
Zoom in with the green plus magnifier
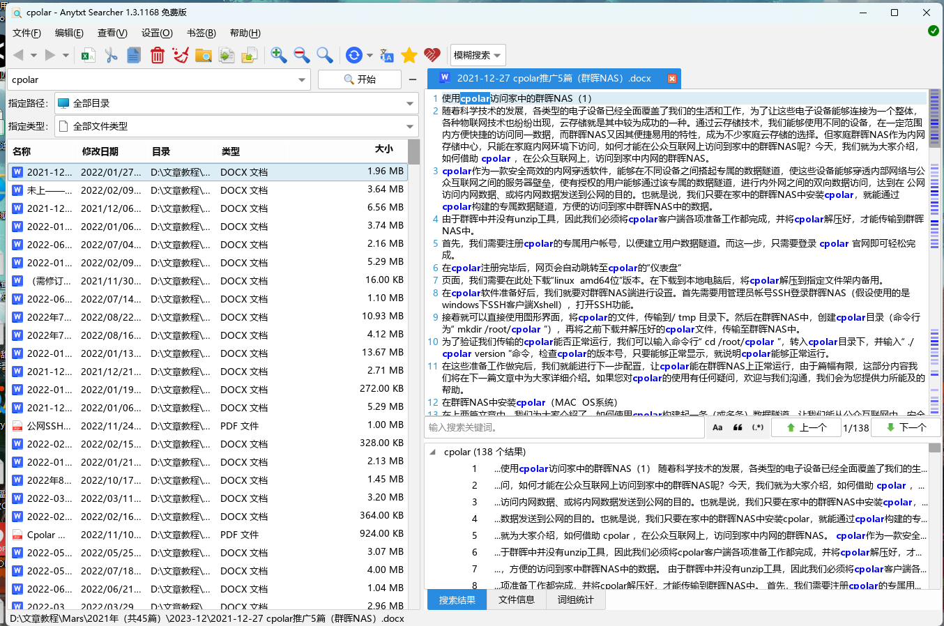(x=279, y=55)
